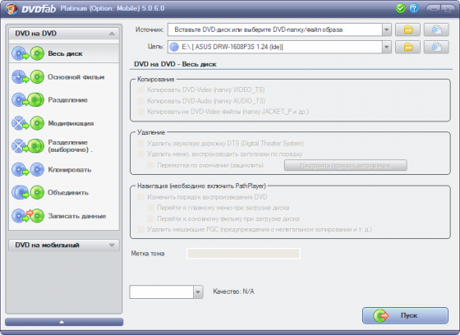
Task: Toggle Удалить звуковую дорожку DTS checkbox
Action: (x=140, y=144)
